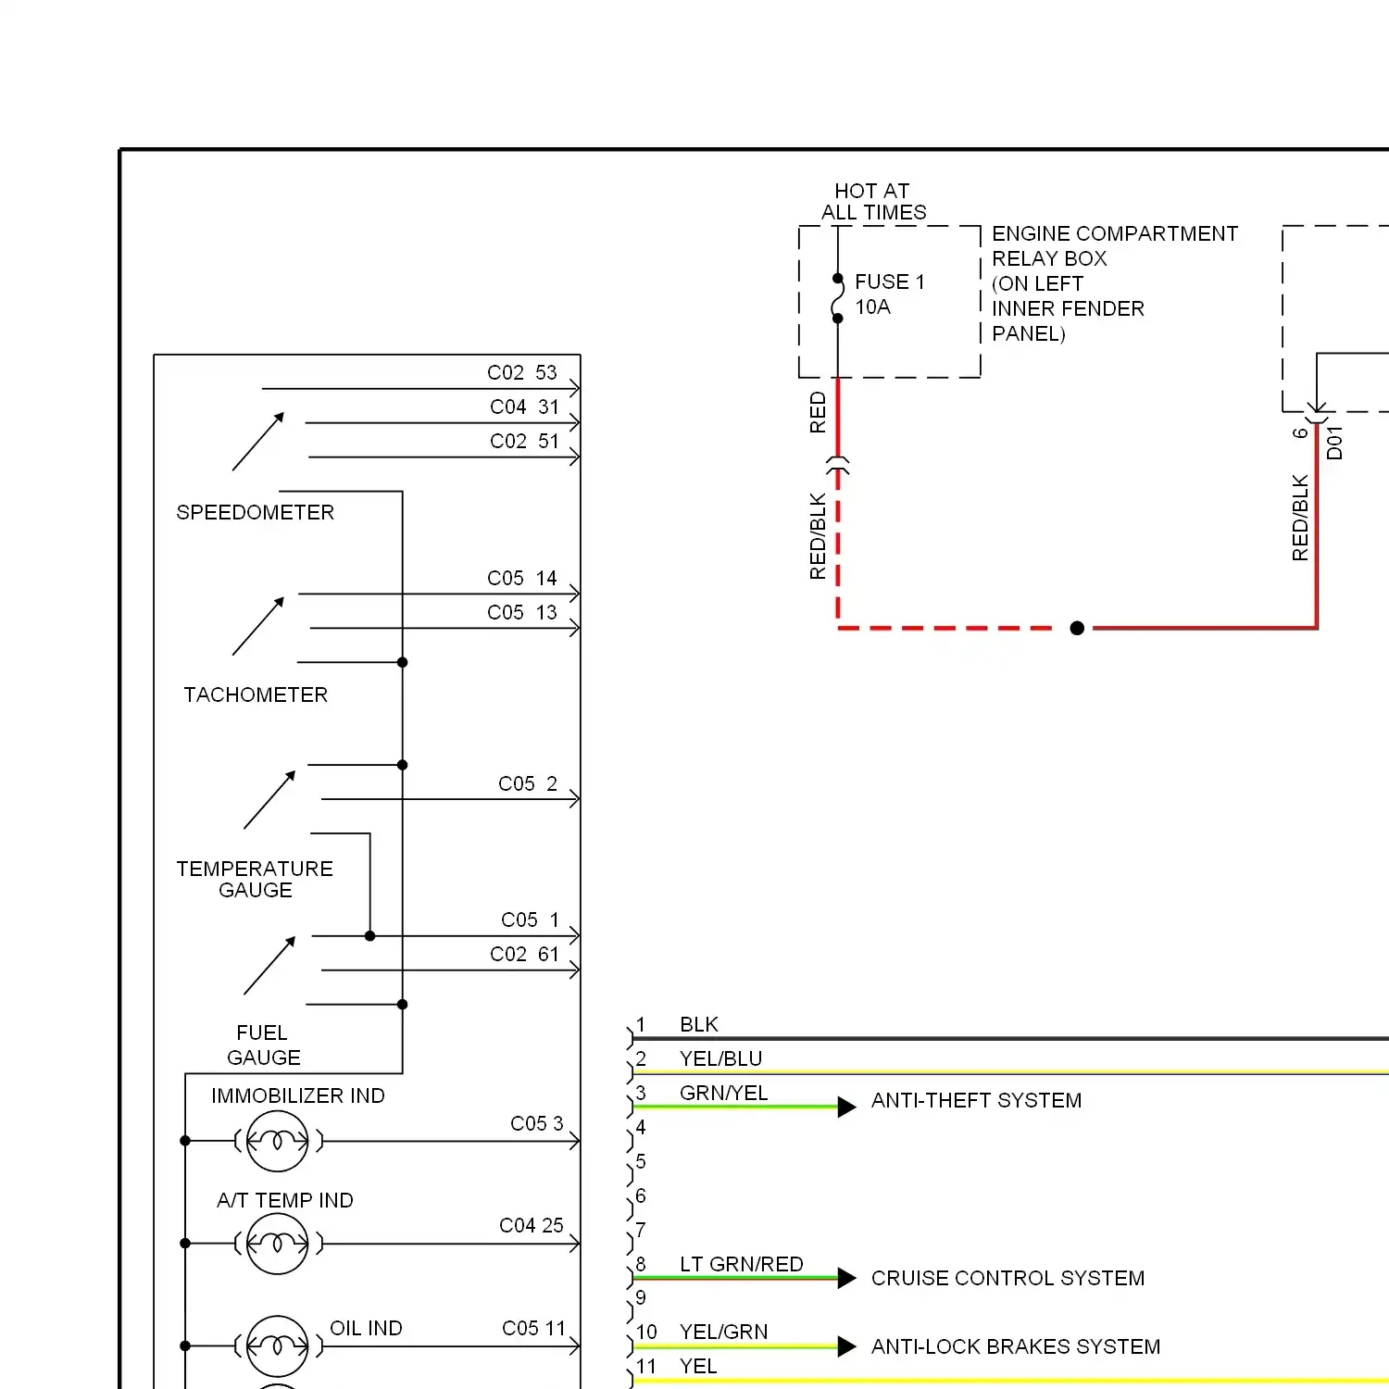Click the tachometer needle arrow symbol
Image resolution: width=1389 pixels, height=1389 pixels.
click(258, 626)
